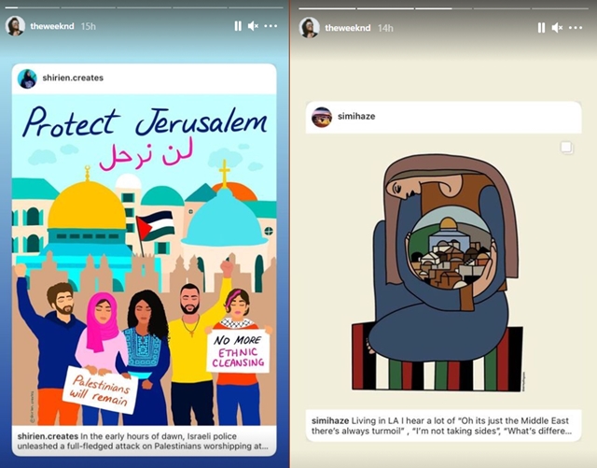Image resolution: width=597 pixels, height=468 pixels.
Task: Click theweeknd username on left story
Action: [x=52, y=26]
